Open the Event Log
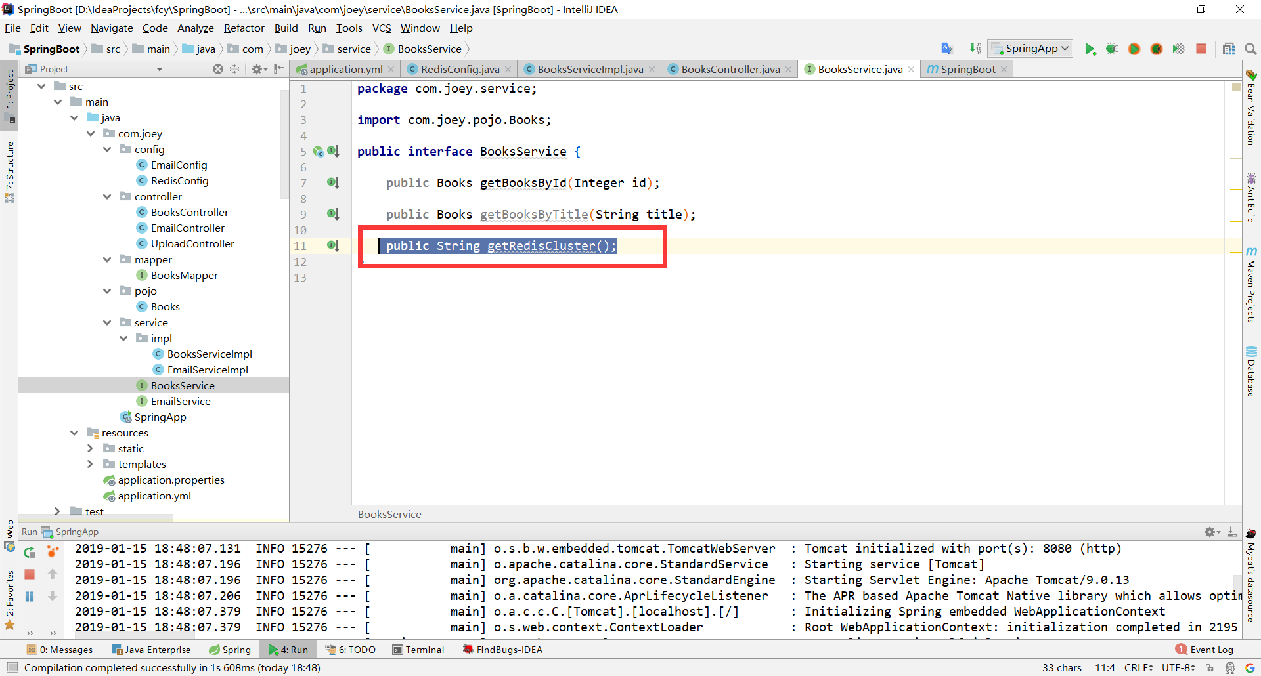The height and width of the screenshot is (676, 1261). coord(1205,650)
